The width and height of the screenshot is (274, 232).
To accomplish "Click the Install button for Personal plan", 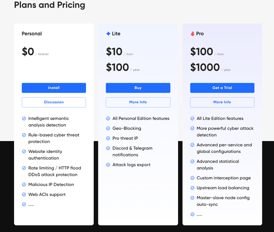I will [54, 88].
